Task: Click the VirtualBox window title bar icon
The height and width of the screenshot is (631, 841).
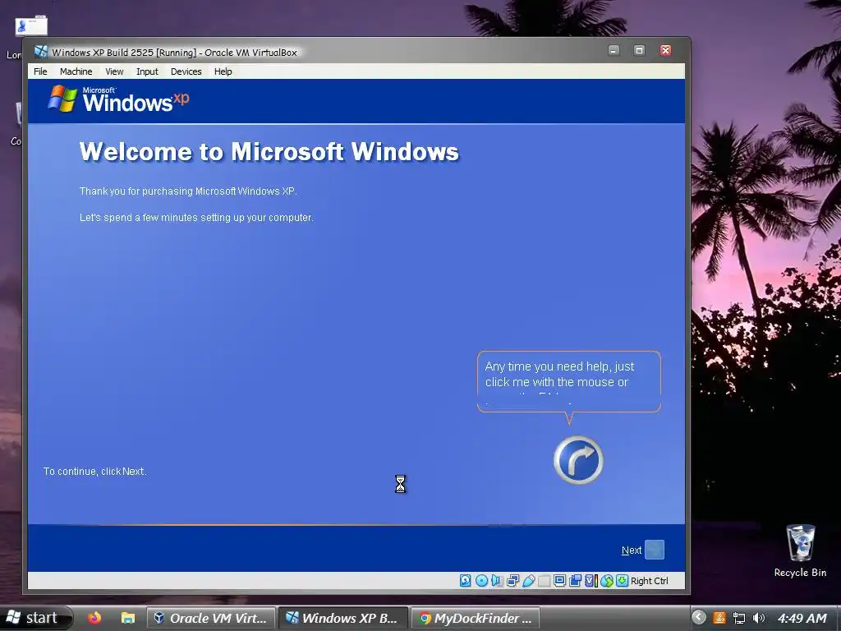Action: pyautogui.click(x=41, y=52)
